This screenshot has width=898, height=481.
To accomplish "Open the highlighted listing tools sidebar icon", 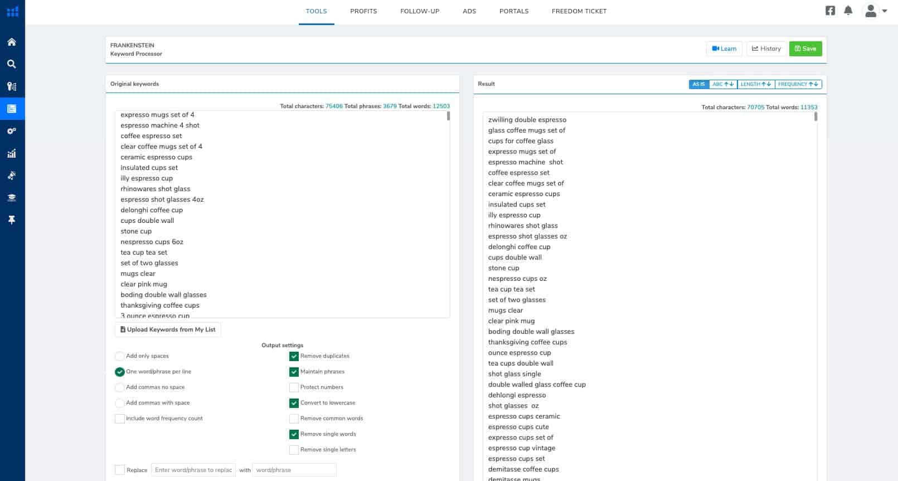I will point(12,109).
